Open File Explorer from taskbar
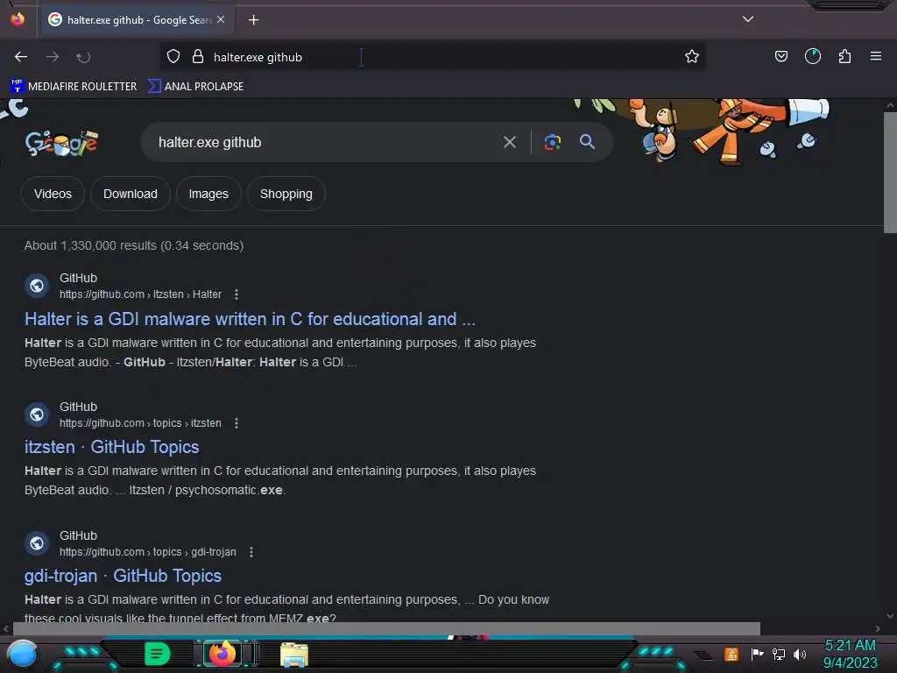The image size is (897, 673). click(294, 655)
